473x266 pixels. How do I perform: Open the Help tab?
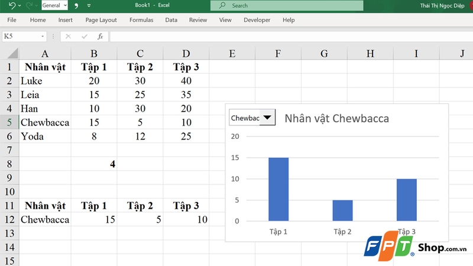coord(289,20)
